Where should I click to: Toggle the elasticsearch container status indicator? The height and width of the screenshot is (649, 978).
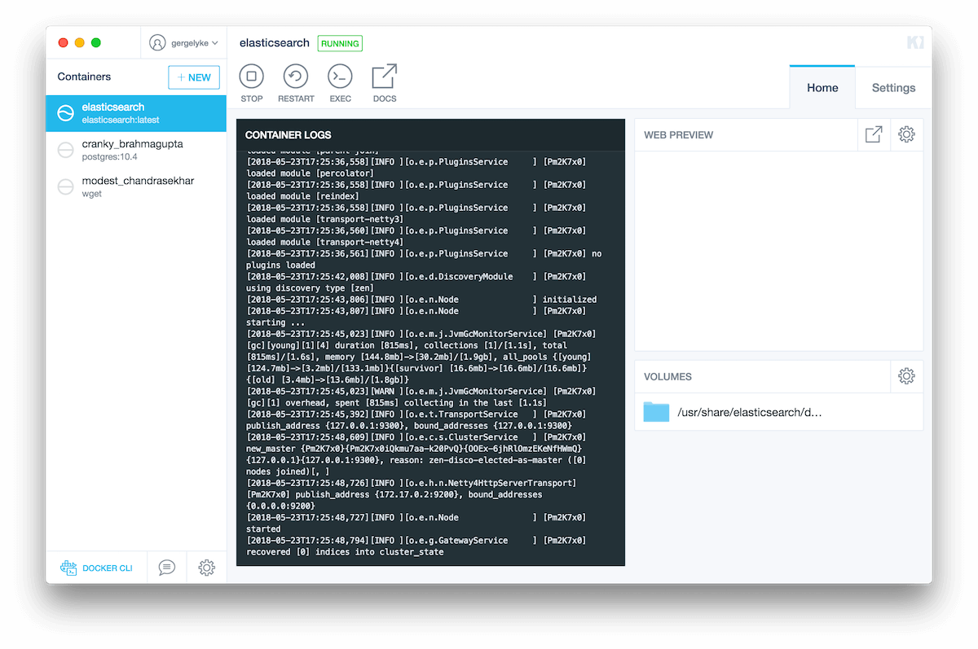(66, 113)
